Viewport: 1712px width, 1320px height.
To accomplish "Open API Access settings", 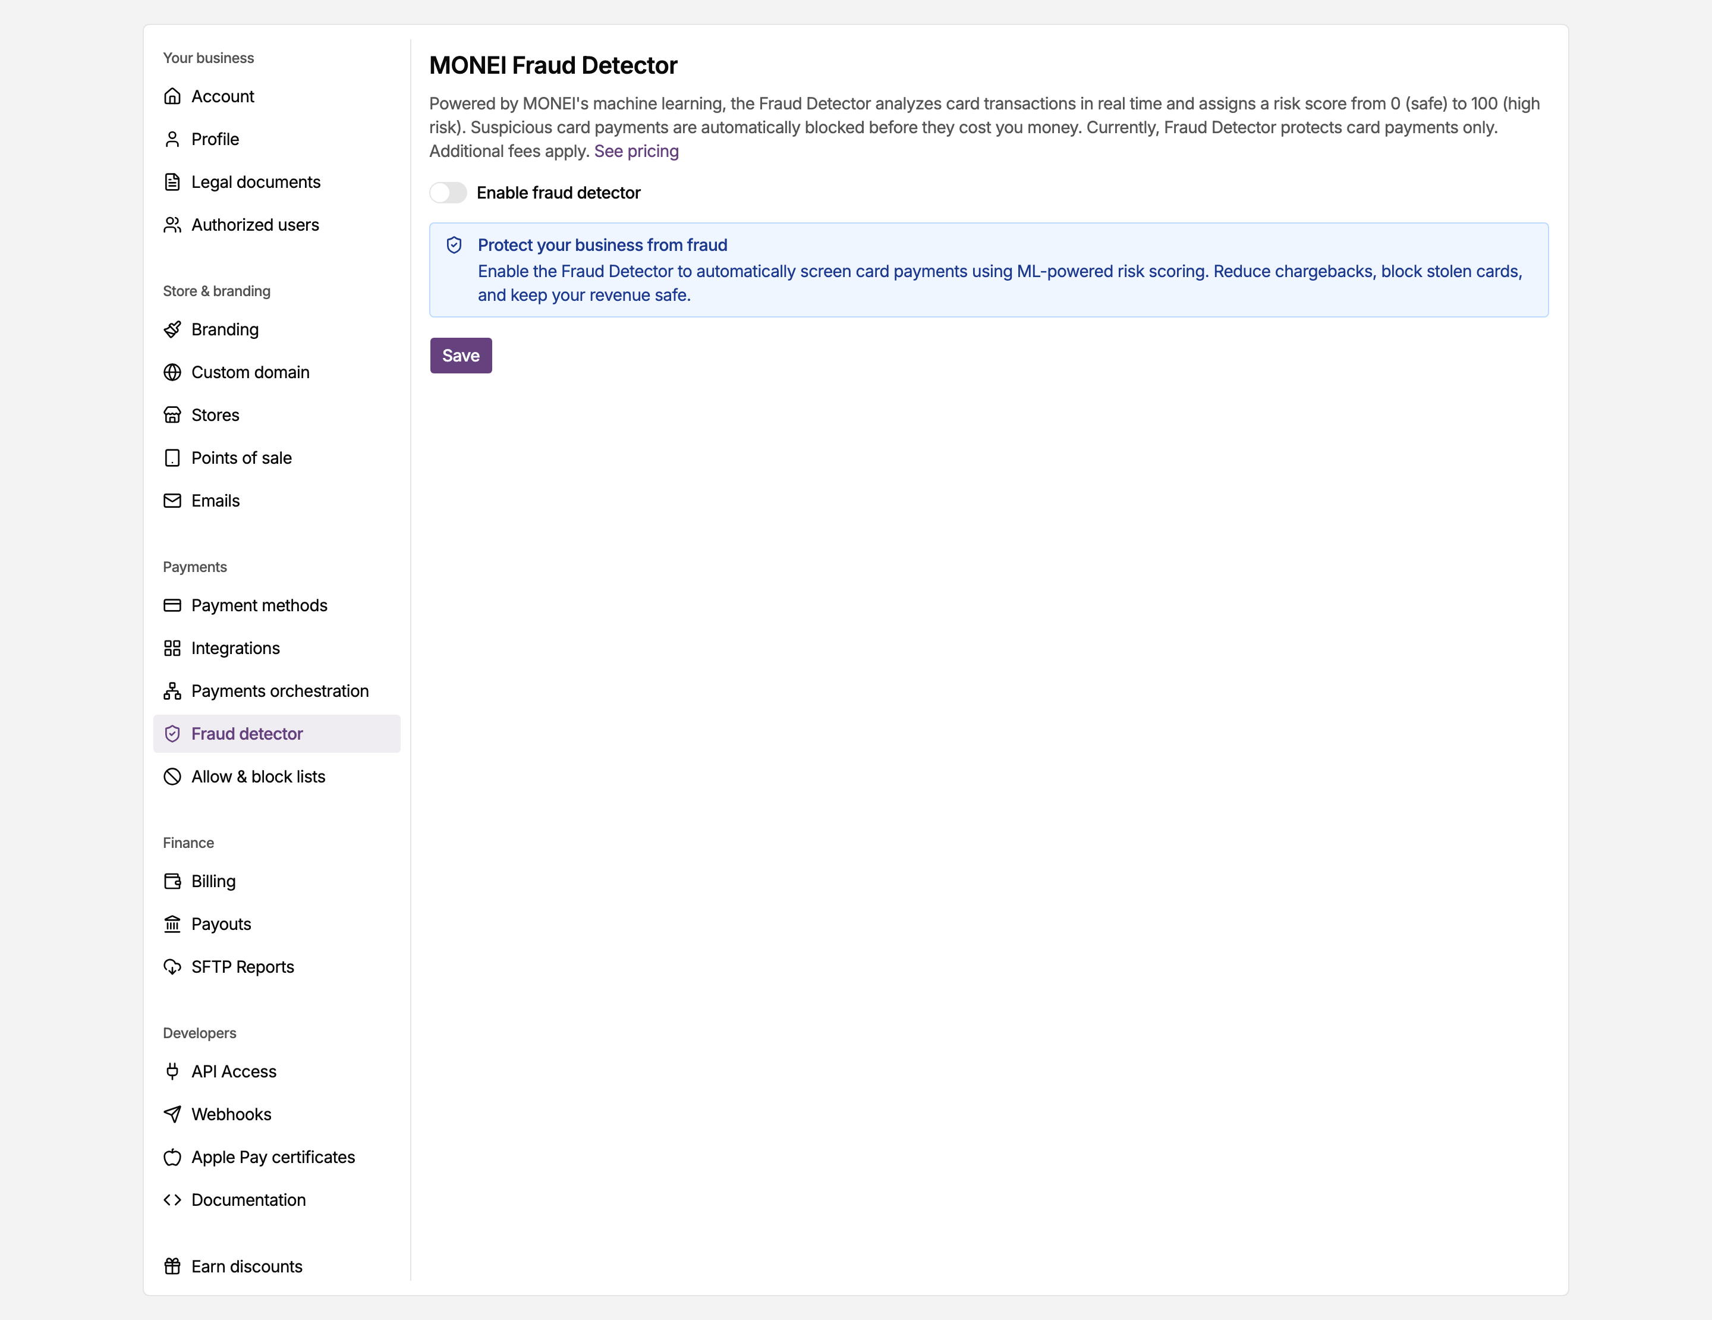I will (276, 1071).
